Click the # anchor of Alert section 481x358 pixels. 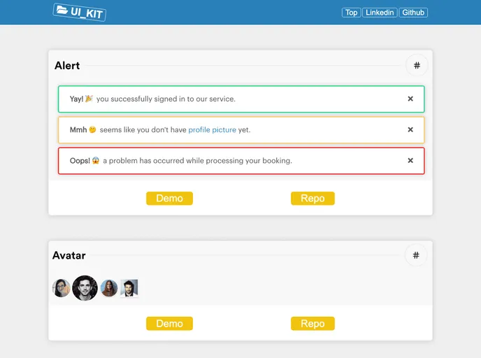click(417, 66)
